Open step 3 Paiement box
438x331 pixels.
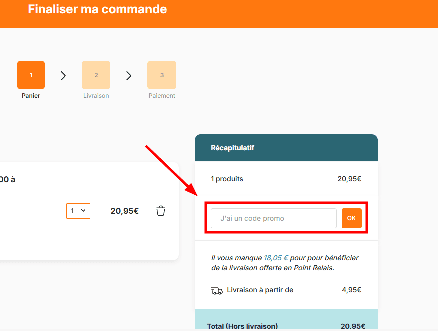tap(162, 75)
